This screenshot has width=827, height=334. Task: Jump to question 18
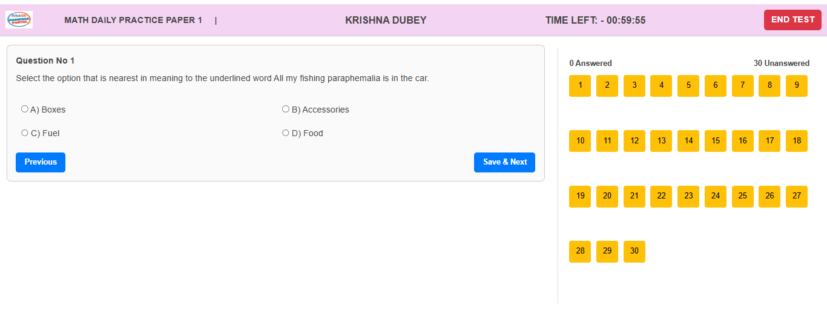[x=797, y=141]
